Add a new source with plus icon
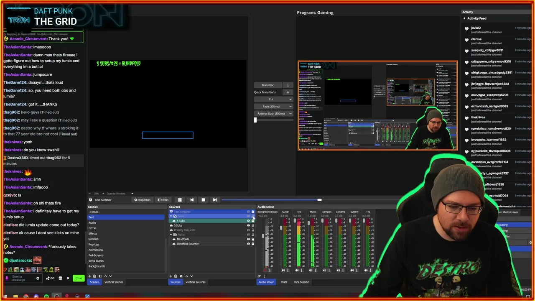The height and width of the screenshot is (301, 535). pos(171,276)
